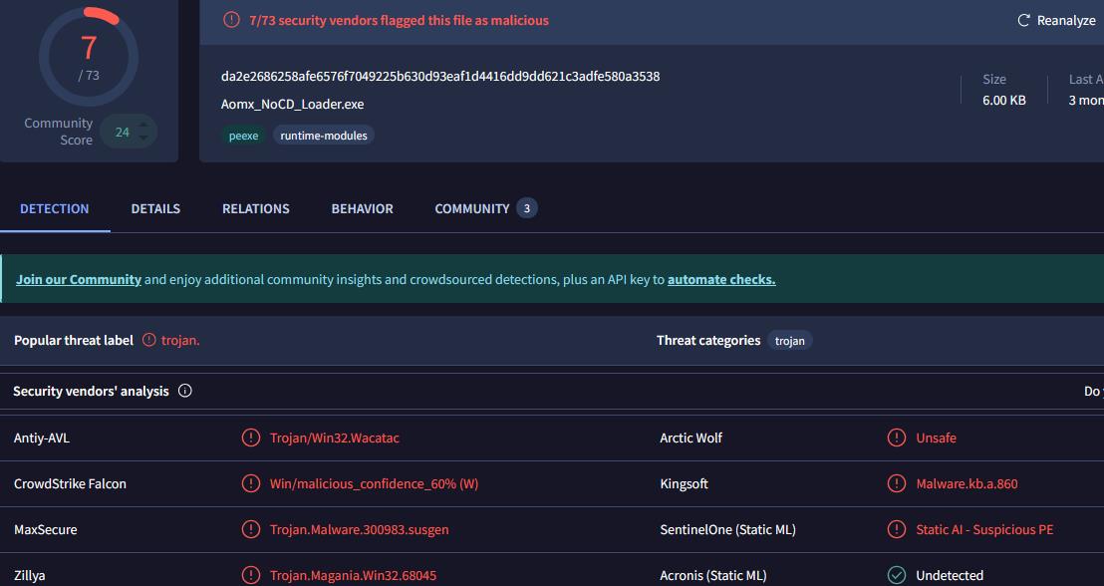Click the Arctic Wolf vendor name
This screenshot has height=586, width=1104.
[690, 439]
